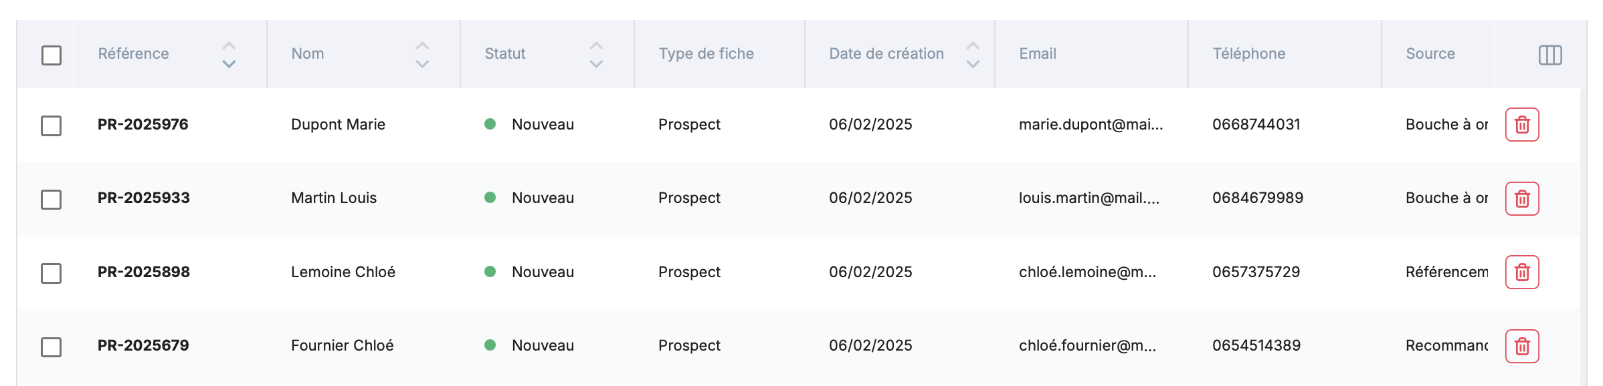The height and width of the screenshot is (386, 1603).
Task: Sort the list by Nom column
Action: [x=422, y=55]
